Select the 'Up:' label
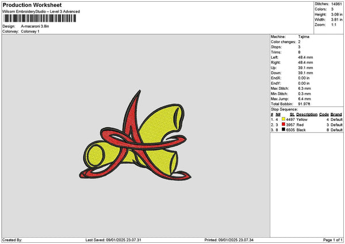The image size is (345, 244). click(274, 68)
